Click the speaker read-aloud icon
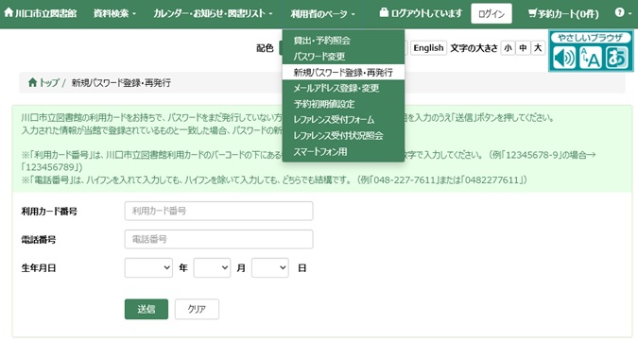The image size is (638, 341). 564,58
